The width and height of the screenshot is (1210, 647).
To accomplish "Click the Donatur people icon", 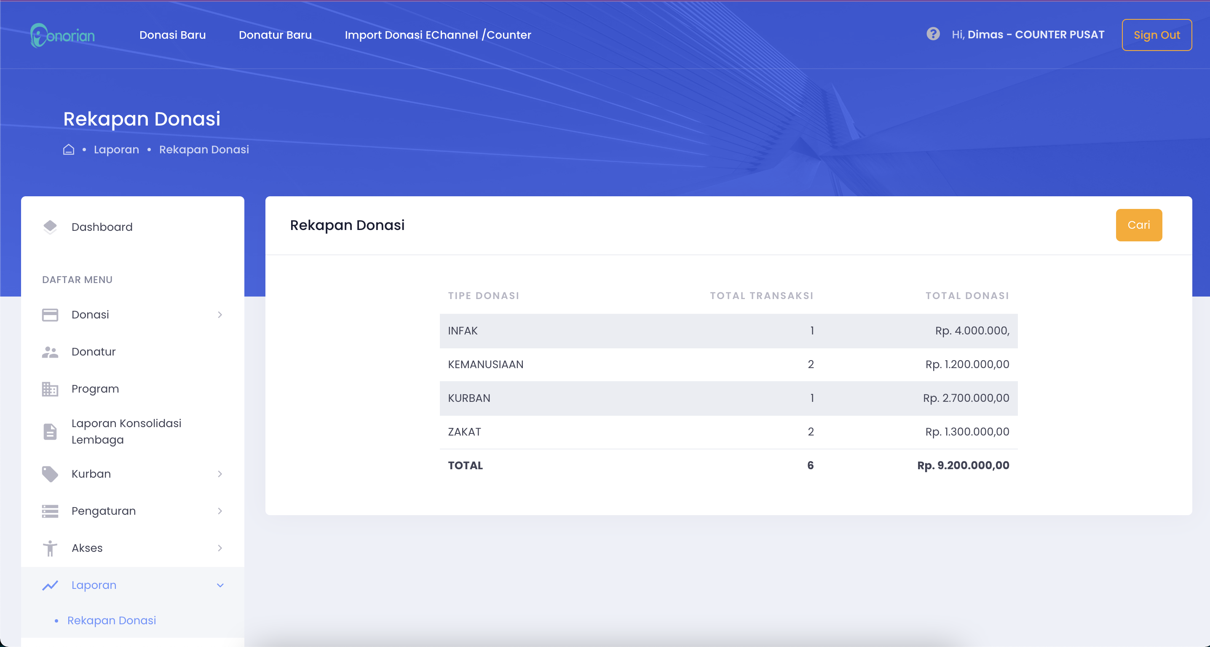I will pos(50,352).
